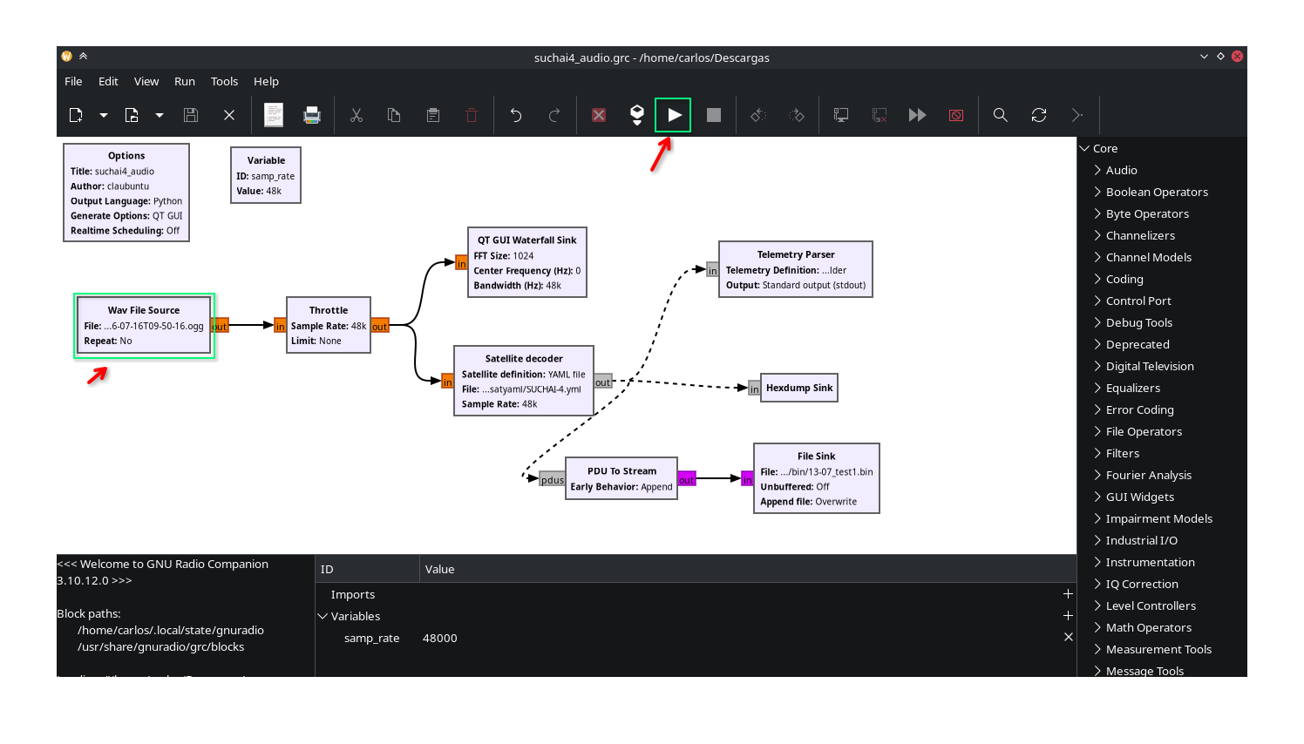Expand the Filters category
The width and height of the screenshot is (1304, 744).
click(x=1097, y=453)
